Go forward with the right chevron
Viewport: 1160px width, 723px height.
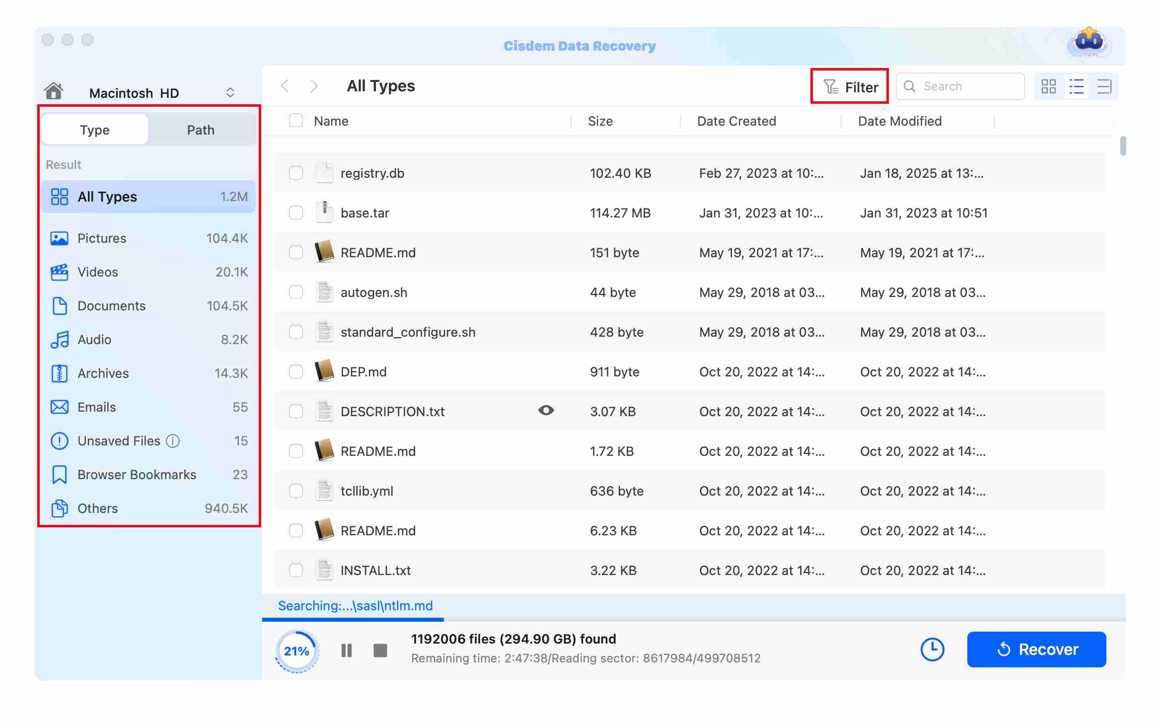coord(314,86)
